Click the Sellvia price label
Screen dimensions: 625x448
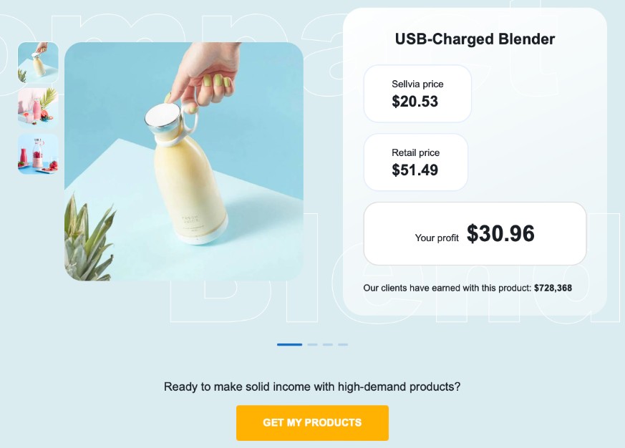(x=417, y=84)
